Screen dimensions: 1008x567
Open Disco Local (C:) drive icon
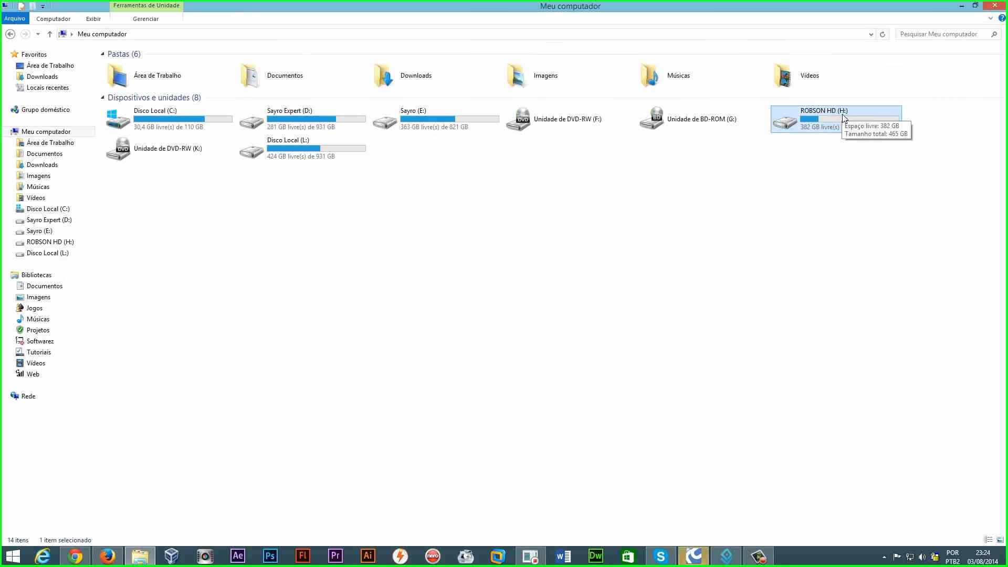click(118, 119)
